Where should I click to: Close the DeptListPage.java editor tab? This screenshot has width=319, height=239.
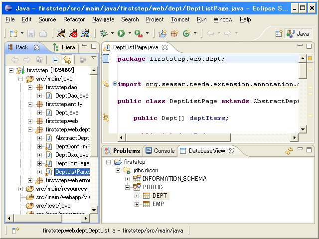tap(165, 47)
